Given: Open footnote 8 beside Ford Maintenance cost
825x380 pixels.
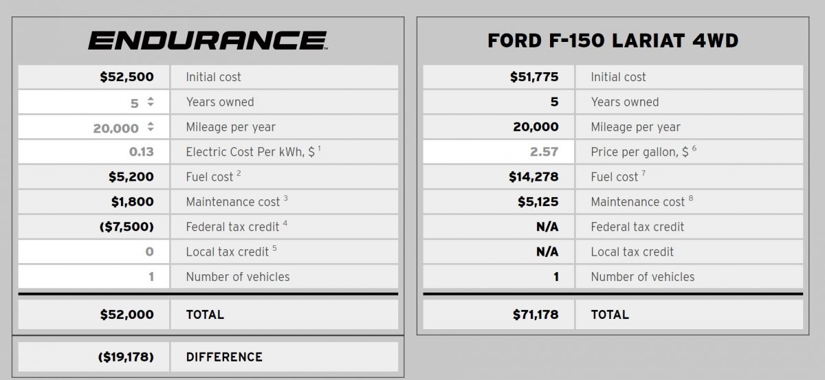Looking at the screenshot, I should (690, 198).
